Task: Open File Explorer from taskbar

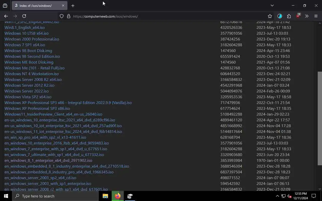Action: (x=105, y=196)
